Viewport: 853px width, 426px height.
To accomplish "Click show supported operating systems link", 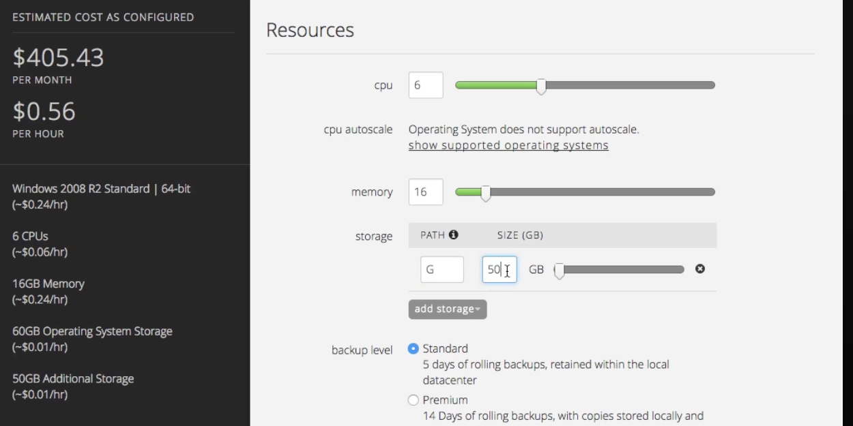I will click(x=508, y=145).
